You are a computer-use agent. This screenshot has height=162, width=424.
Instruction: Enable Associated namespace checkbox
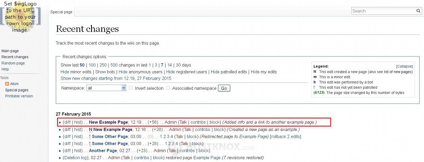(x=168, y=88)
